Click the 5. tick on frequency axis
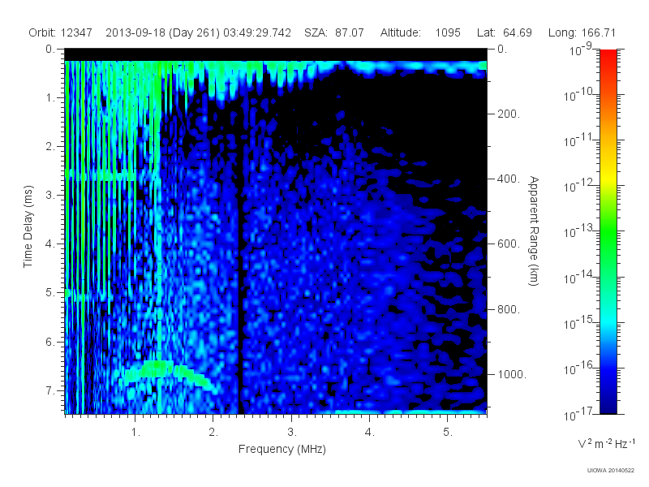 click(x=448, y=432)
